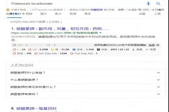Switch to the 图片 images tab
Viewport: 169px width, 112px height.
[43, 14]
